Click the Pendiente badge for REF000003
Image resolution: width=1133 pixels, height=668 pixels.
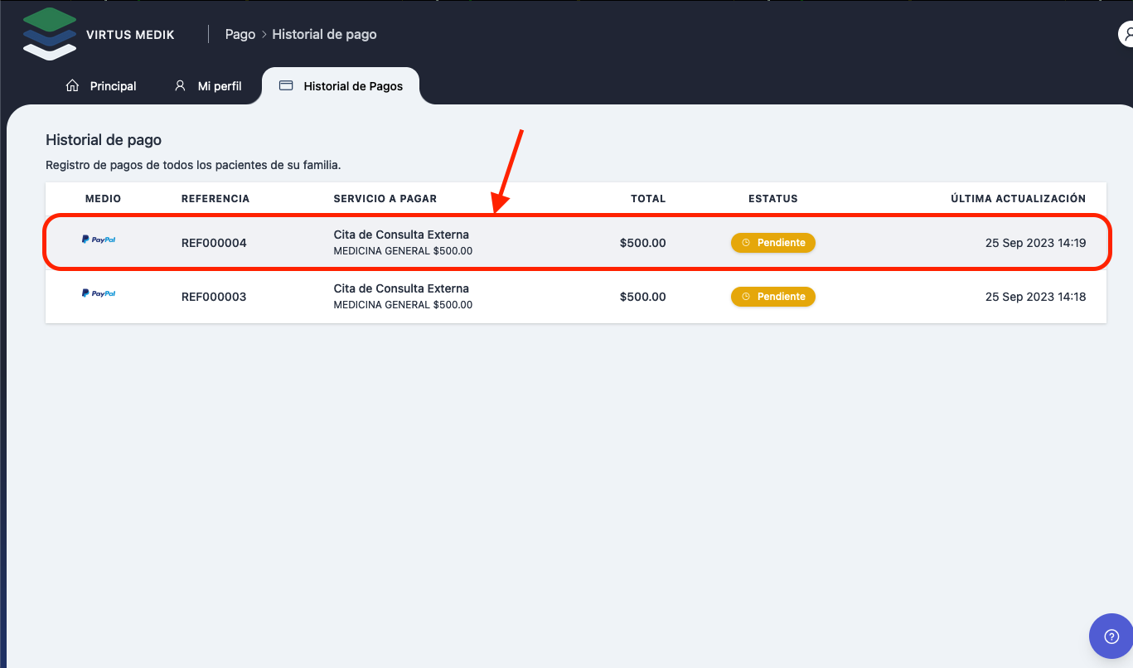click(x=772, y=297)
